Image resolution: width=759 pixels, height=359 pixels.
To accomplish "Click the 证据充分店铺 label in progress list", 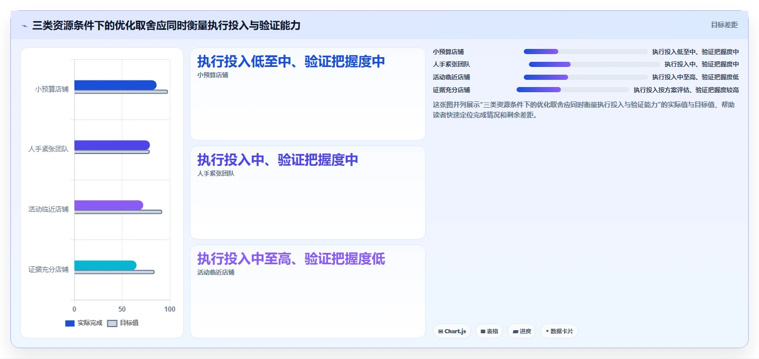I will pyautogui.click(x=451, y=90).
